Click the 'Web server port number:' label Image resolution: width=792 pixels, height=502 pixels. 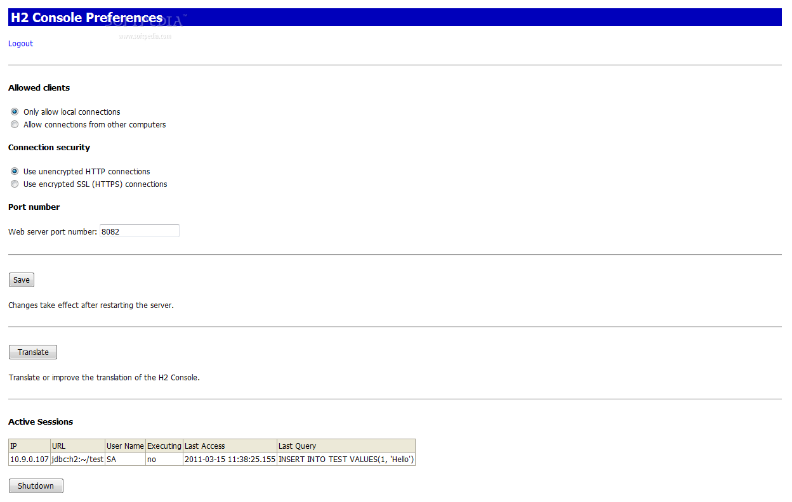point(53,231)
